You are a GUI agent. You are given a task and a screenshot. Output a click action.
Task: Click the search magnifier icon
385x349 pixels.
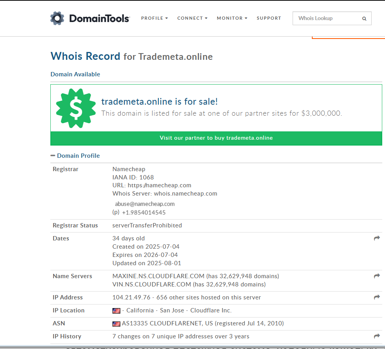click(x=364, y=18)
